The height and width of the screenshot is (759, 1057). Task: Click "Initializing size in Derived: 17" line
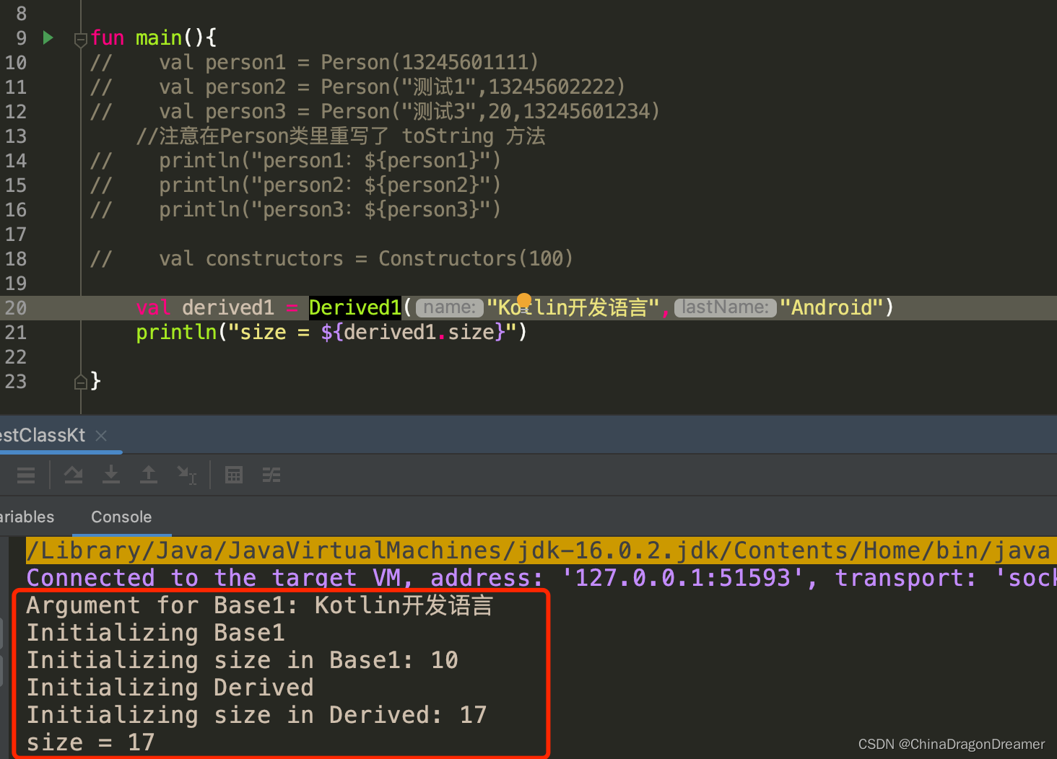256,715
